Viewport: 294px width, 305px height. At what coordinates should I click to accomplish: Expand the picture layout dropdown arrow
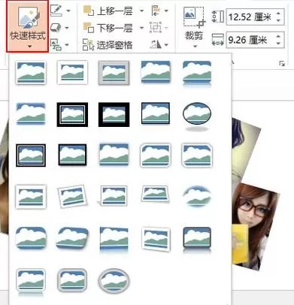point(67,45)
